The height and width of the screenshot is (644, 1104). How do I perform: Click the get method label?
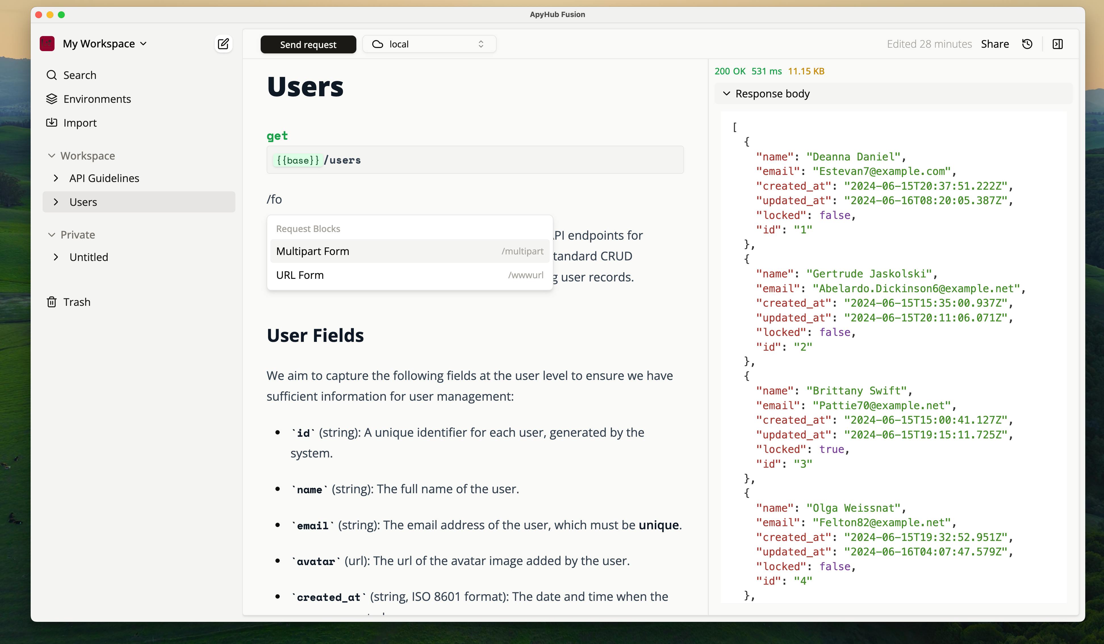point(277,136)
